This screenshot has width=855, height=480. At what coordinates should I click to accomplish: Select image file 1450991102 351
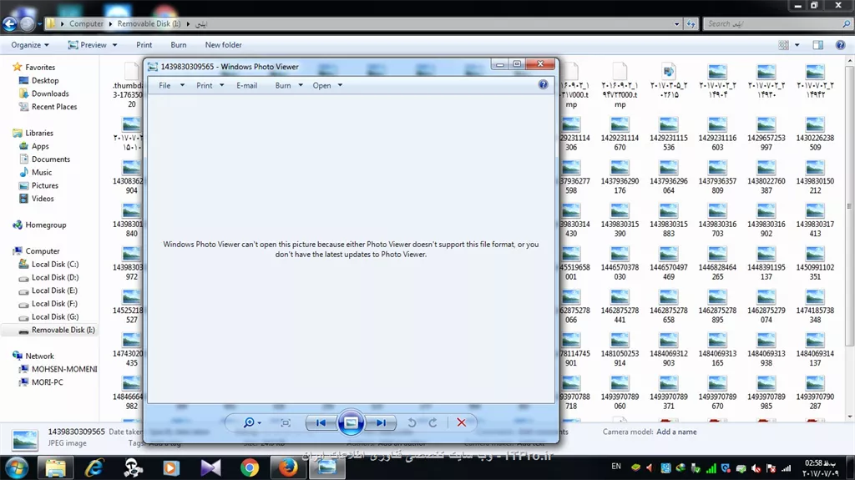[815, 263]
